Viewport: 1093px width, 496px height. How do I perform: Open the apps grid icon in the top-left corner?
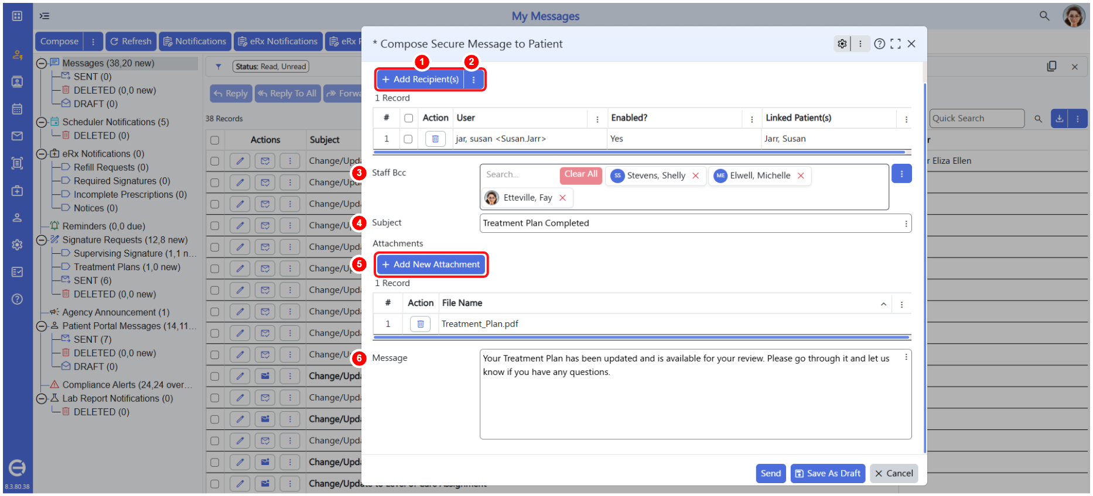(17, 16)
